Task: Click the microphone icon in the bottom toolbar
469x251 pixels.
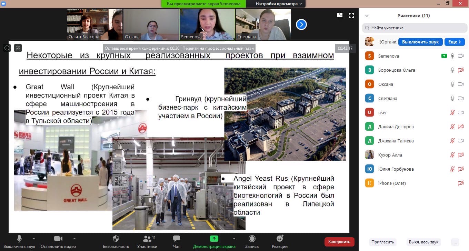Action: click(19, 239)
